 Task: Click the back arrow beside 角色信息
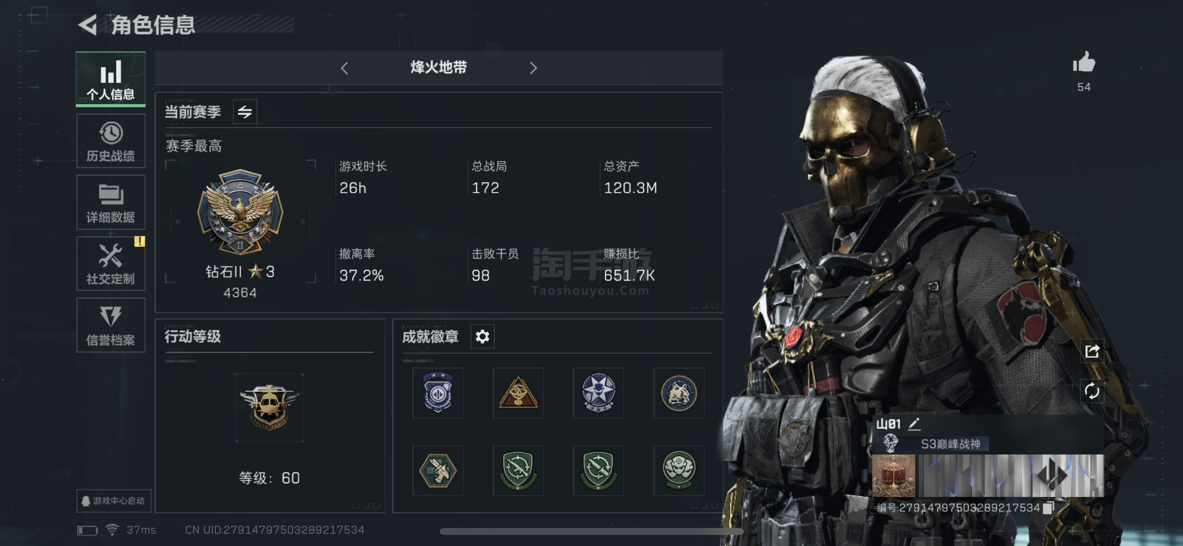click(x=88, y=25)
